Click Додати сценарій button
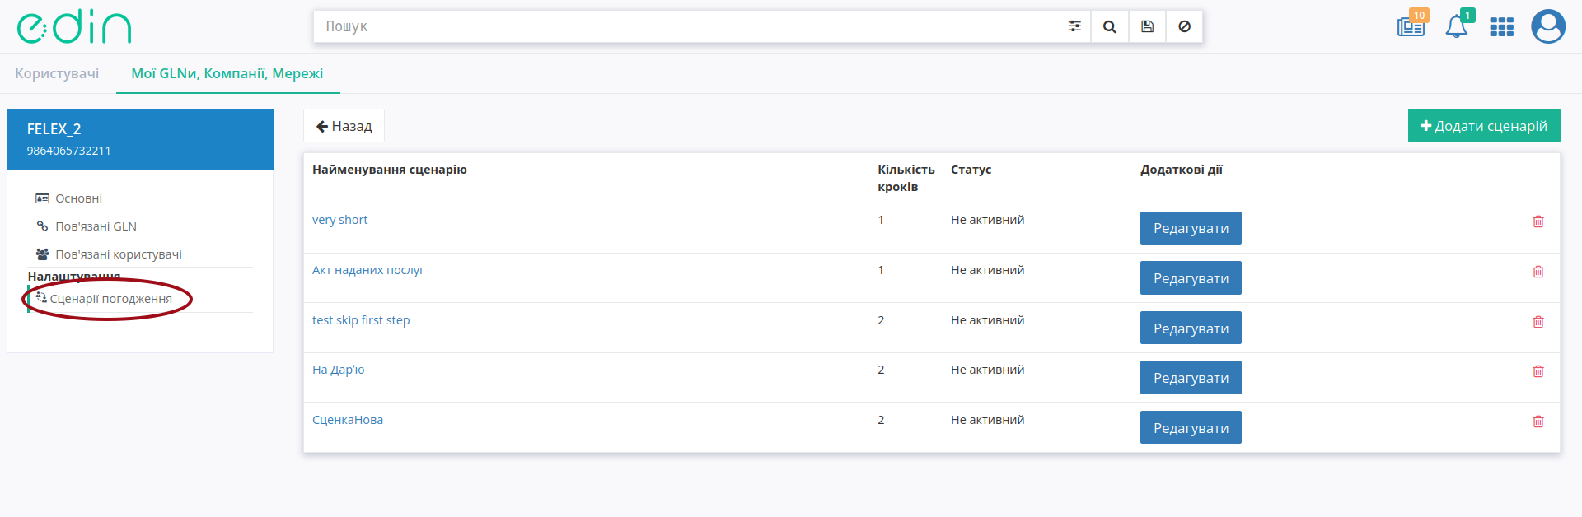The height and width of the screenshot is (517, 1582). click(x=1484, y=126)
